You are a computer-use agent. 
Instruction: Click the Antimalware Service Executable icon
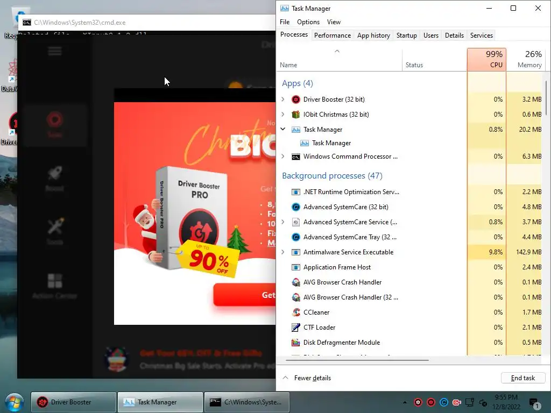[296, 252]
